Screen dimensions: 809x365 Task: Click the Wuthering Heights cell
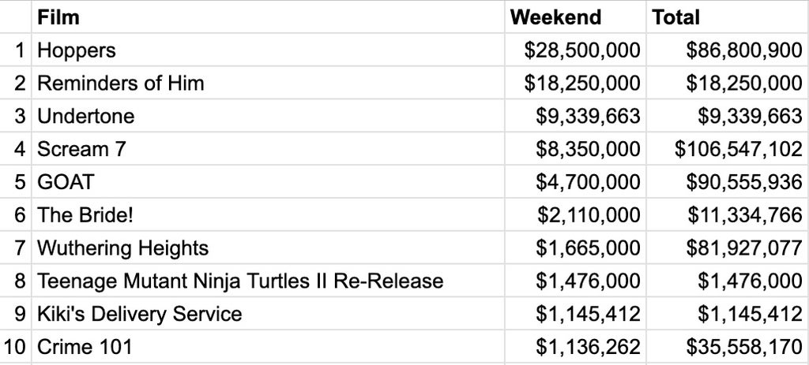268,248
